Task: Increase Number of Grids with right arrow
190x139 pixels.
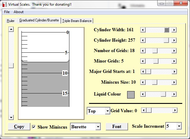Action: point(174,51)
